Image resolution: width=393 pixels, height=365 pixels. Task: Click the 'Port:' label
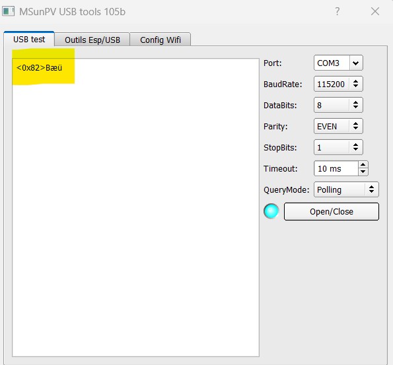[272, 63]
